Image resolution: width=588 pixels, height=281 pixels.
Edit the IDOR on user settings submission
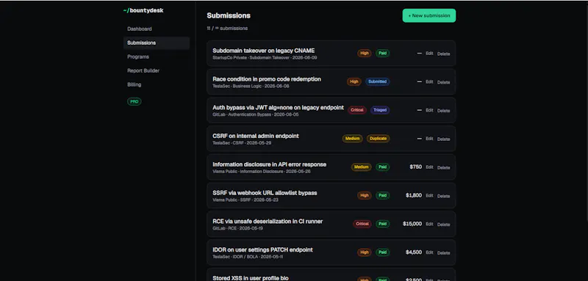tap(429, 252)
